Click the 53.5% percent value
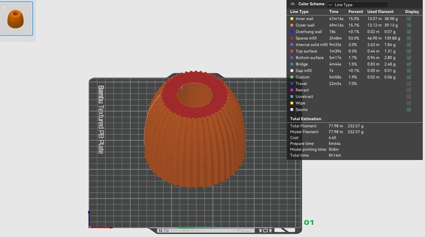 click(x=354, y=38)
